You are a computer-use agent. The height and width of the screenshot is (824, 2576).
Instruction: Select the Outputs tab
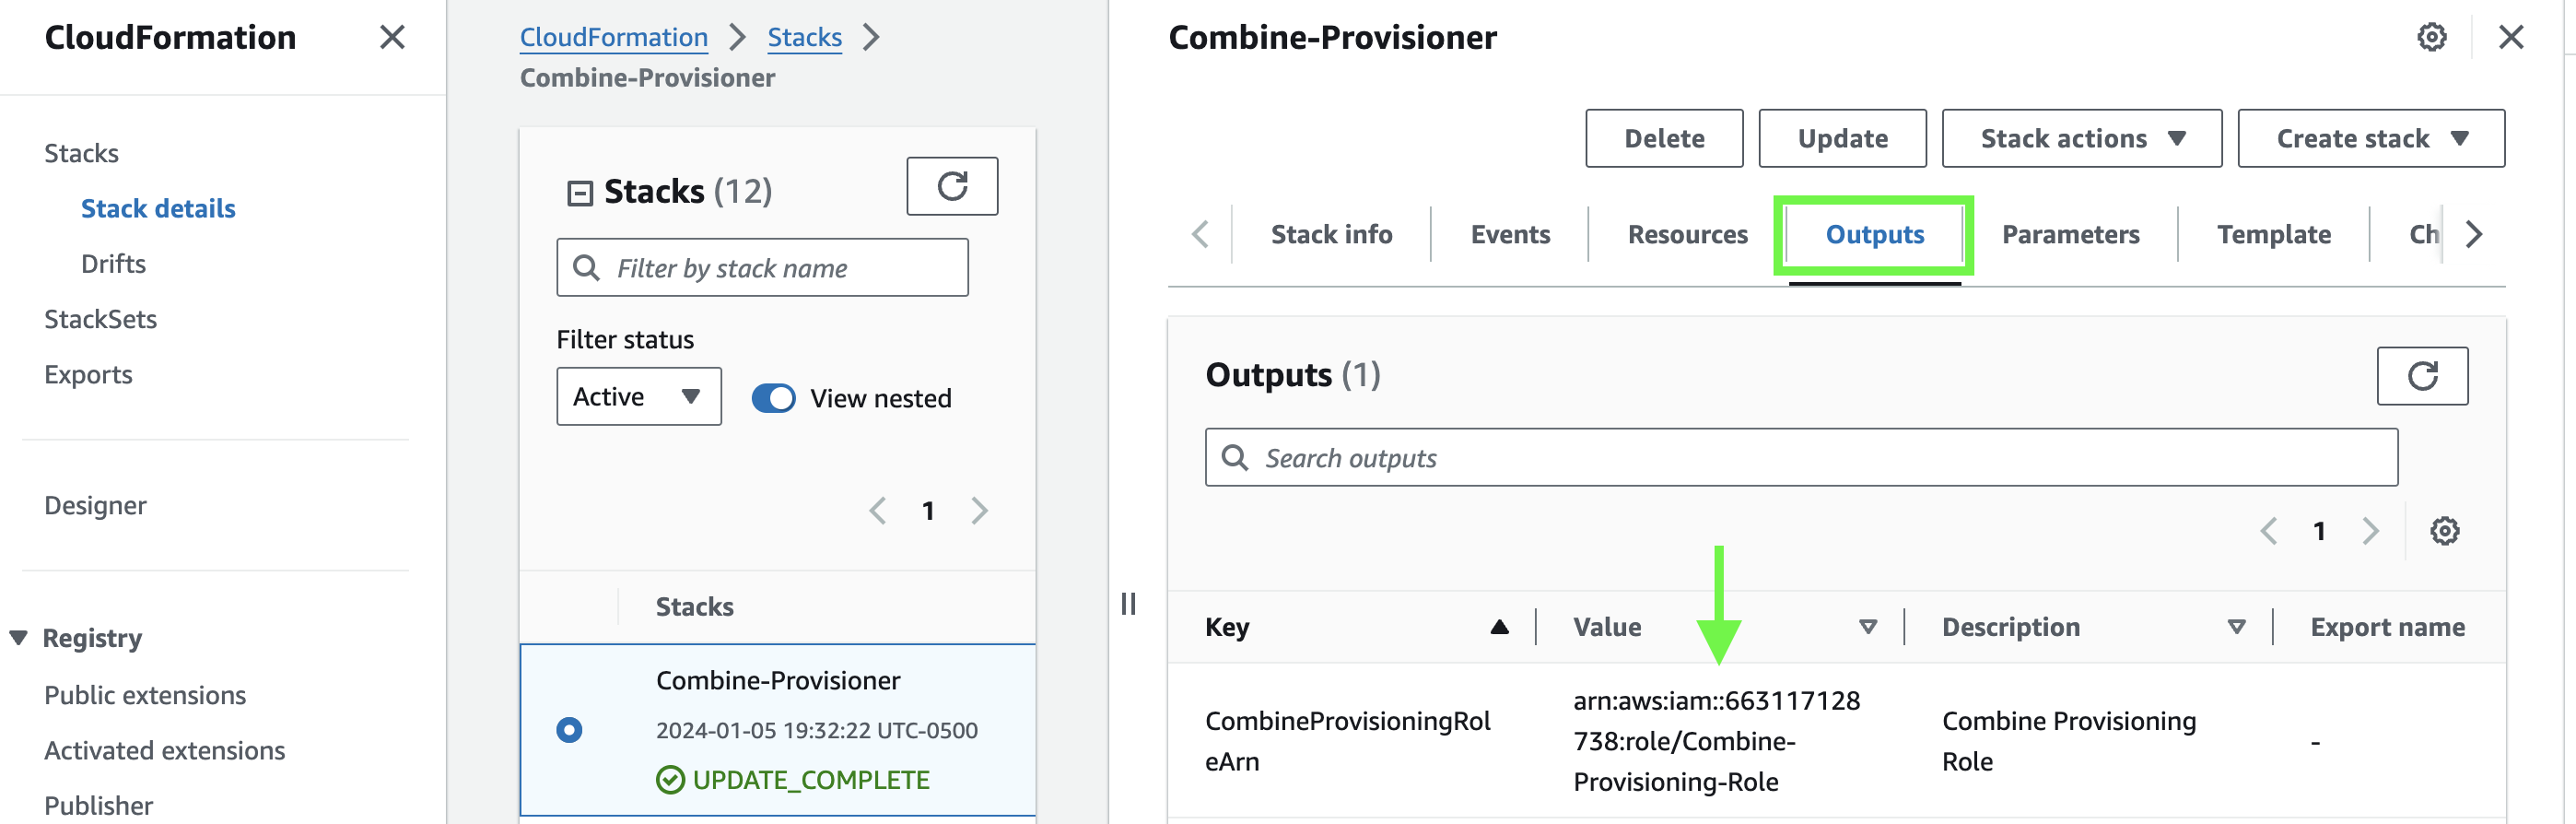[x=1874, y=234]
